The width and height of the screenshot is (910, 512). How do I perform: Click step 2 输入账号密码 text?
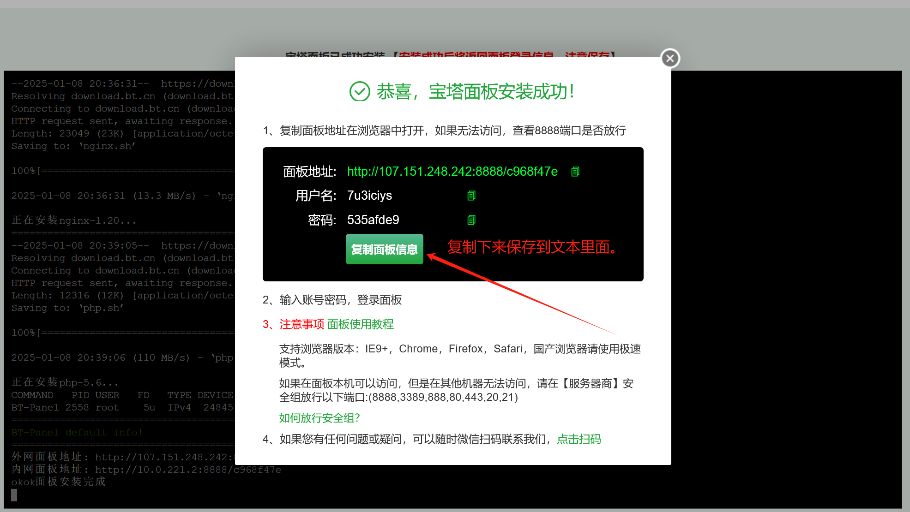point(332,300)
